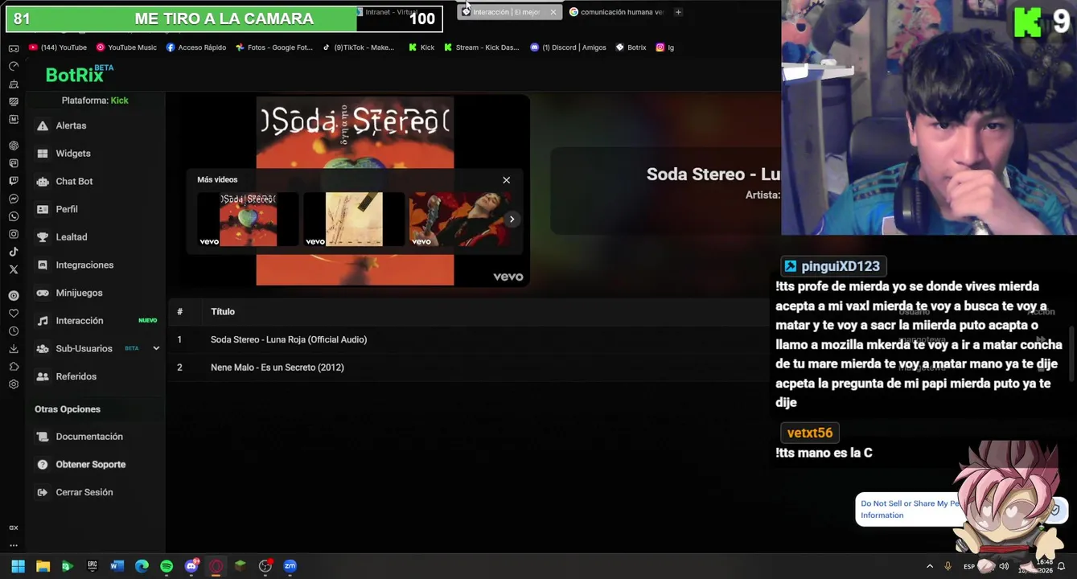Open taskbar volume speaker icon
The height and width of the screenshot is (579, 1077).
[x=1004, y=566]
